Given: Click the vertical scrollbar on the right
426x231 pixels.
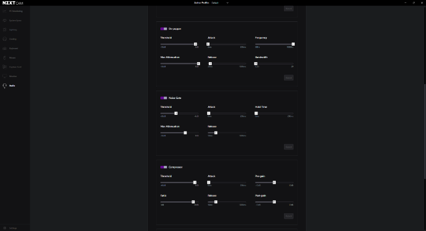Looking at the screenshot, I should click(x=425, y=131).
